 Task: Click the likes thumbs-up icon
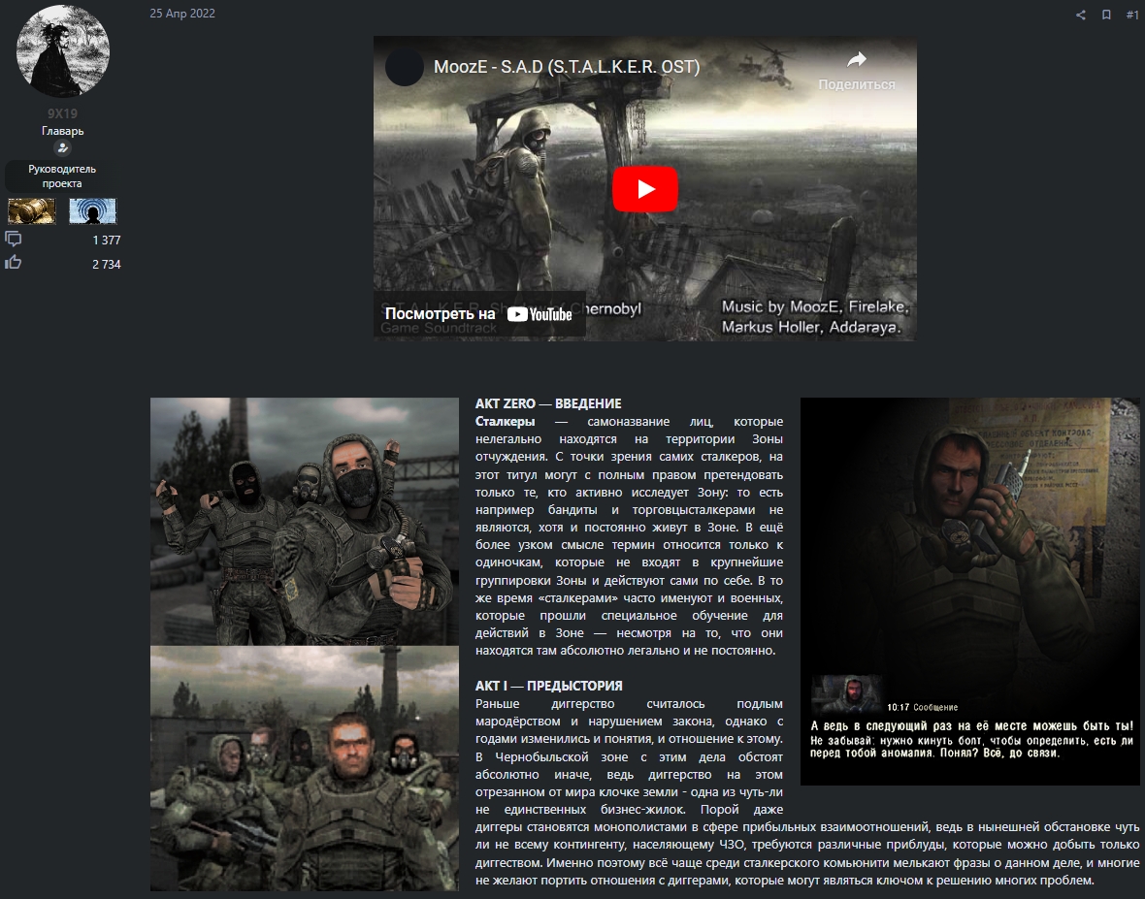coord(14,263)
